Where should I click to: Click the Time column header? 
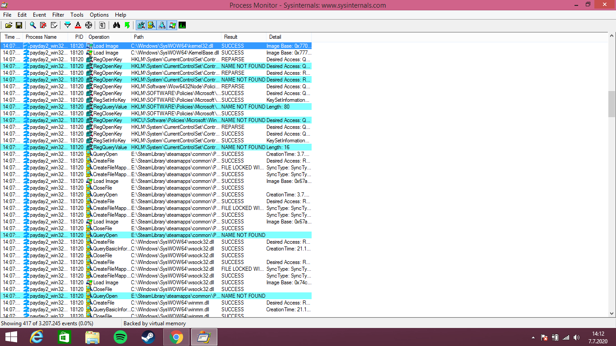click(11, 37)
